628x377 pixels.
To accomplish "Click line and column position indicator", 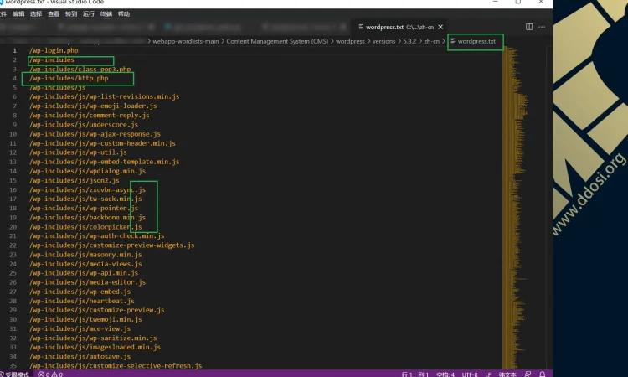I will pyautogui.click(x=415, y=374).
